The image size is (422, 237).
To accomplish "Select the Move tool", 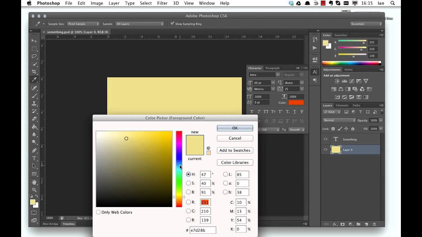I will point(34,40).
